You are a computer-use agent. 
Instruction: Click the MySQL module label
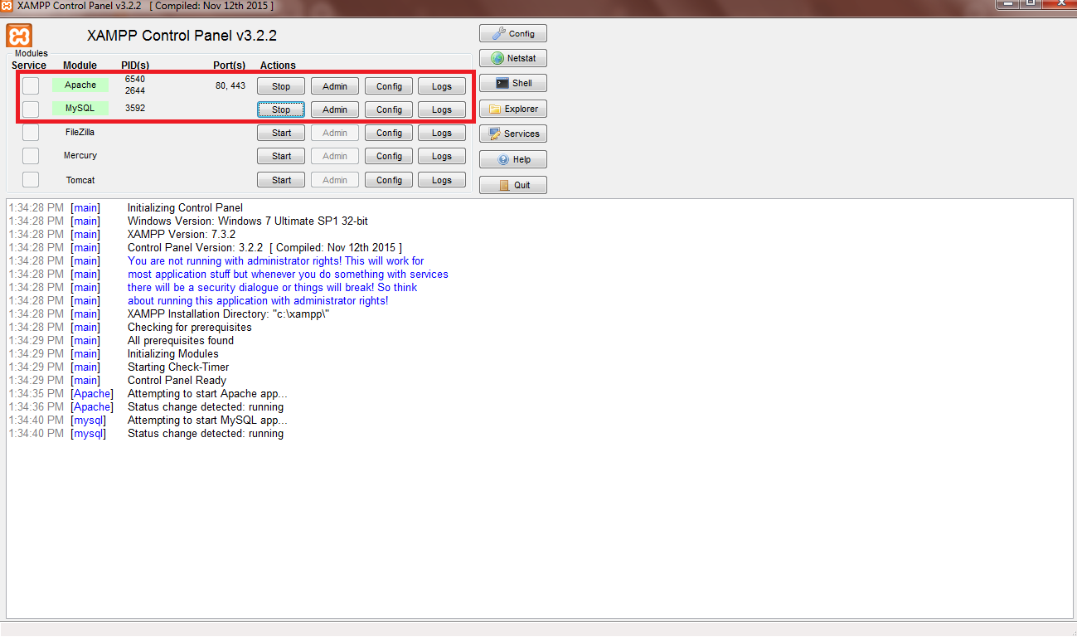point(80,108)
